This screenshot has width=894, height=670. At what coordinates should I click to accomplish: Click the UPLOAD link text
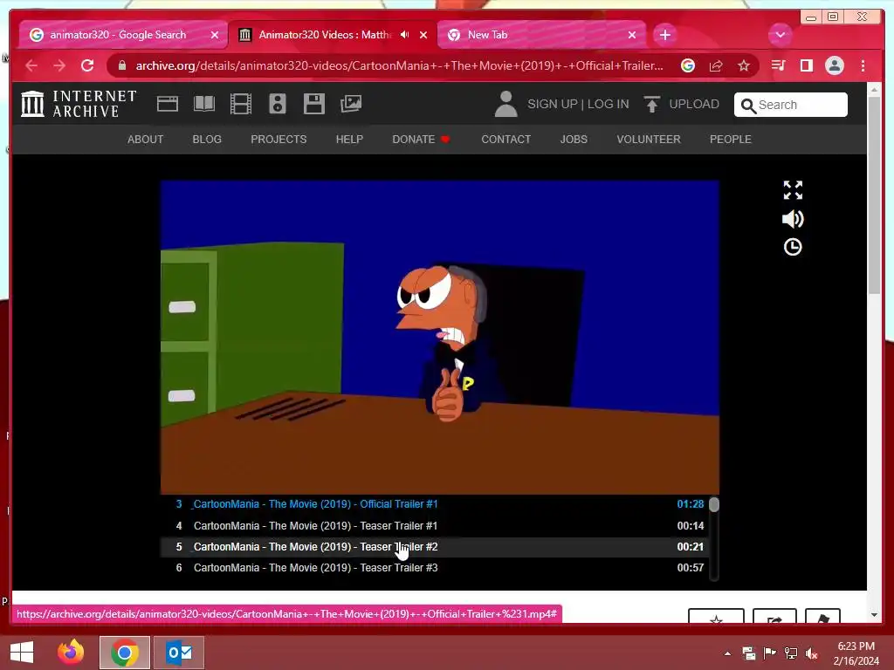pos(694,105)
